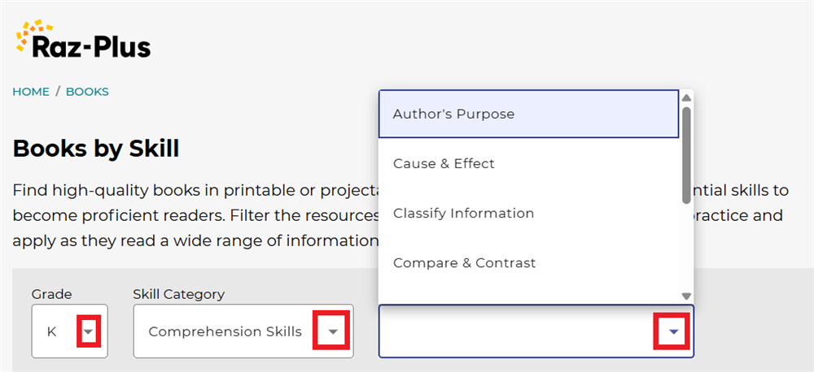Click the Skill Category dropdown arrow
814x372 pixels.
pyautogui.click(x=331, y=331)
